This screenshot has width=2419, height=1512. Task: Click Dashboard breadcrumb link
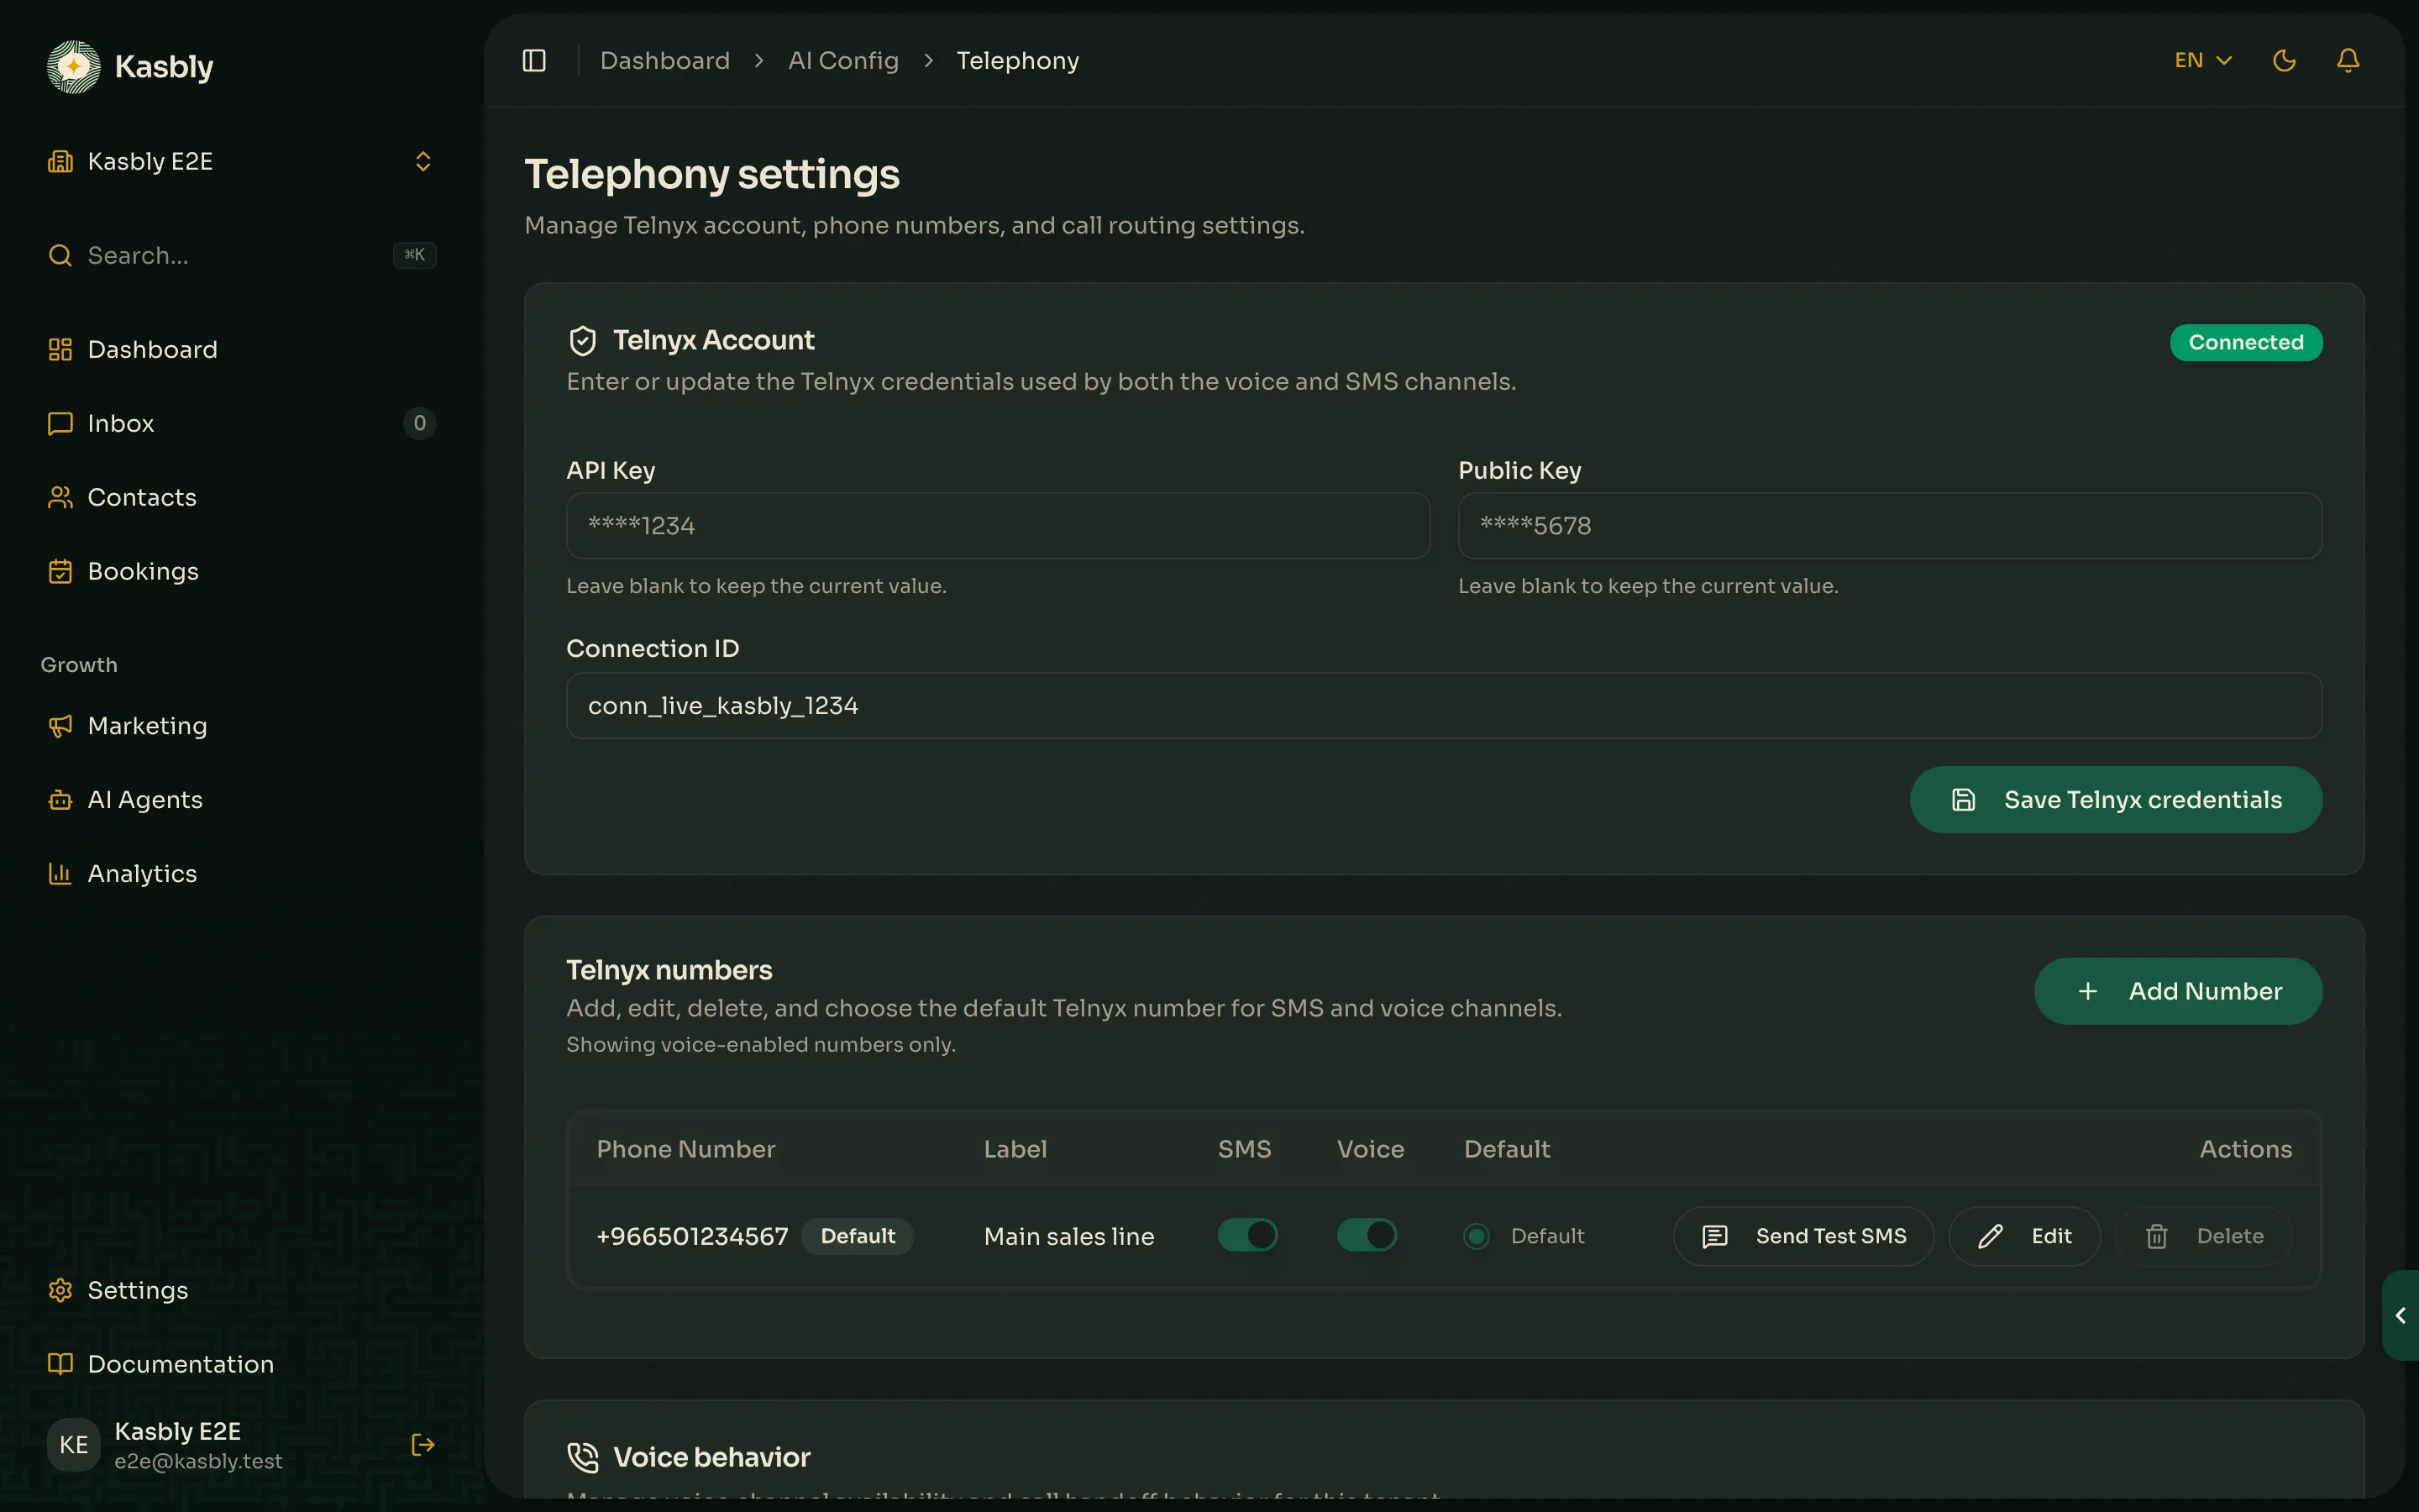(x=664, y=61)
